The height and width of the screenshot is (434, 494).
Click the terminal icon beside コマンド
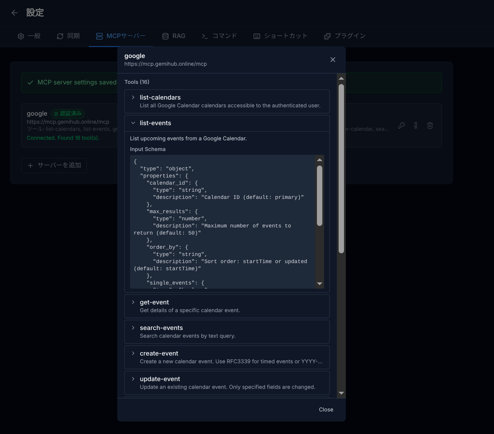click(205, 36)
